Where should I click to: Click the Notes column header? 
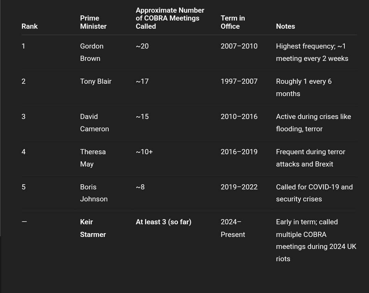(285, 26)
